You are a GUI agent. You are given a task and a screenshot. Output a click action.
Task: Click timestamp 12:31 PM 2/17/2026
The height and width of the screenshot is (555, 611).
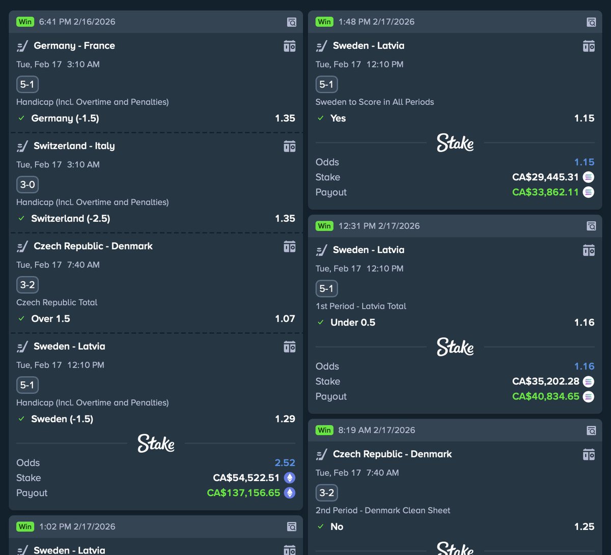379,226
